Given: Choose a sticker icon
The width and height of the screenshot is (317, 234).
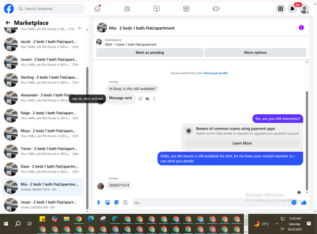Looking at the screenshot, I should pyautogui.click(x=117, y=202).
